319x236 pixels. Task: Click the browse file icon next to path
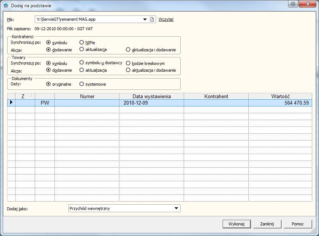[x=152, y=19]
